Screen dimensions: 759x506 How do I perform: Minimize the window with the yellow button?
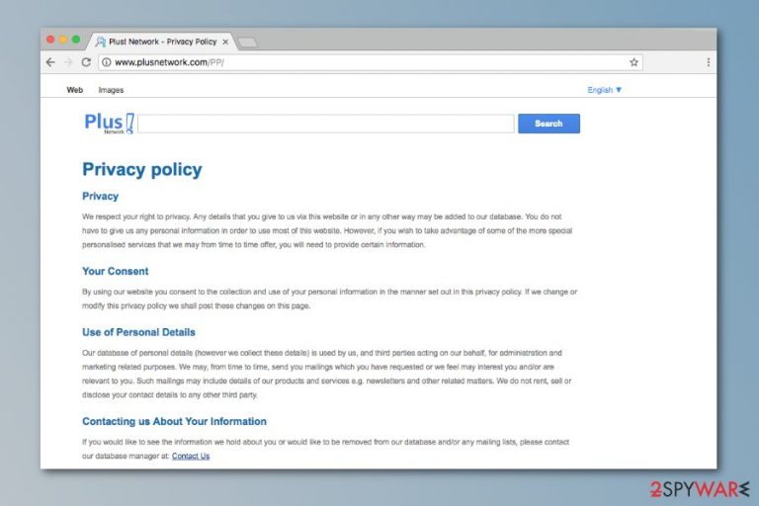click(x=63, y=40)
